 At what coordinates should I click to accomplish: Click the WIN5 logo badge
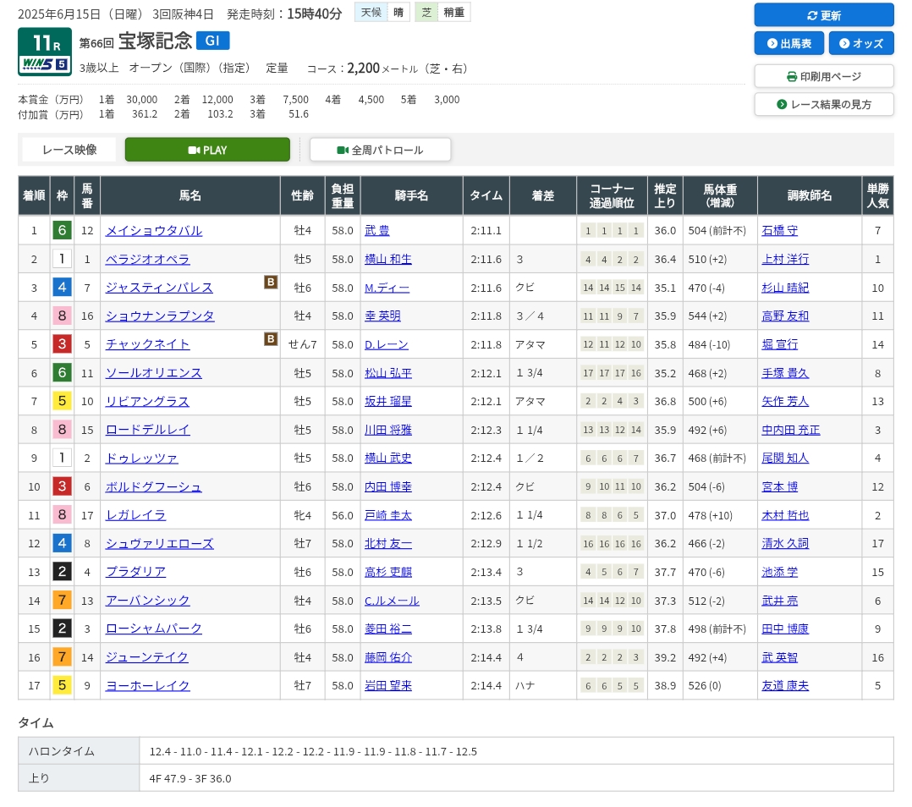(45, 64)
